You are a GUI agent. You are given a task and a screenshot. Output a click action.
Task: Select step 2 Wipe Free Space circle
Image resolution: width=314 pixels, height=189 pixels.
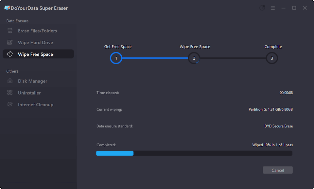coord(194,58)
